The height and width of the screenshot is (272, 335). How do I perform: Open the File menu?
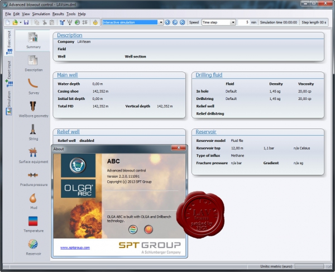(8, 14)
